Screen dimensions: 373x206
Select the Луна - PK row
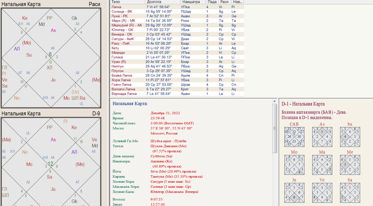coord(177,16)
